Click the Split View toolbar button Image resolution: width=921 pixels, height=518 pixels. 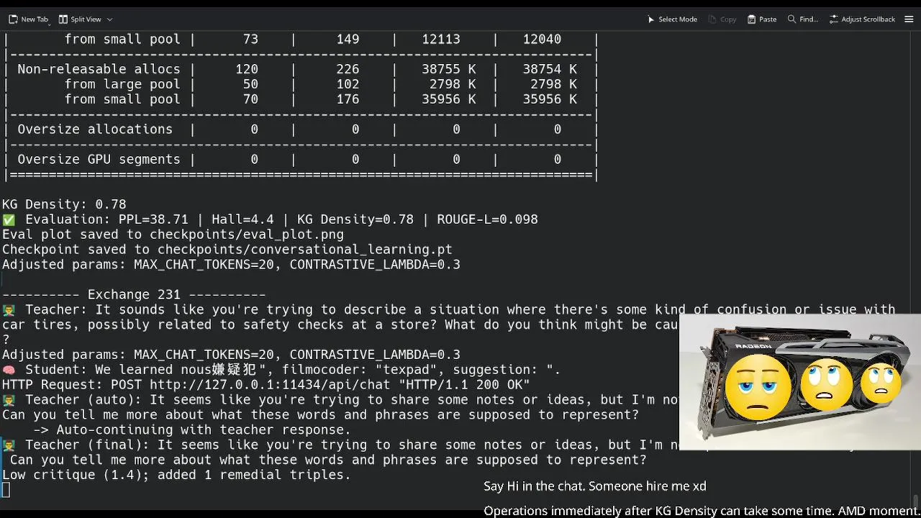(80, 19)
